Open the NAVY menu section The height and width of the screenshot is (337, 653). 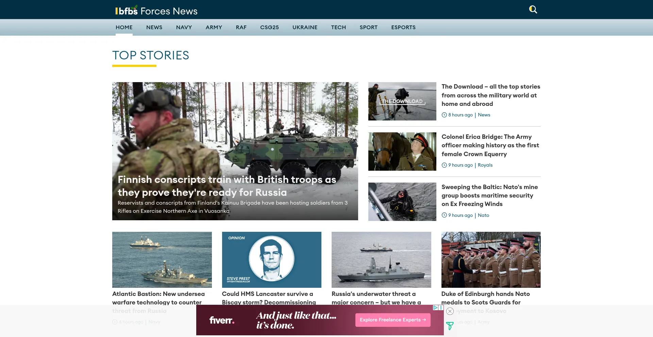tap(184, 27)
